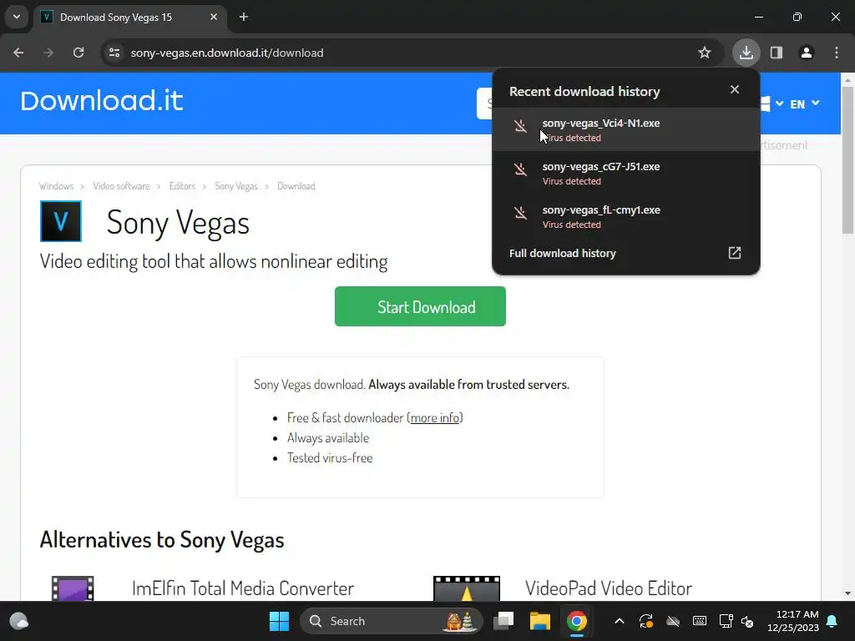Click the taskbar Search box
This screenshot has width=855, height=641.
pyautogui.click(x=392, y=621)
